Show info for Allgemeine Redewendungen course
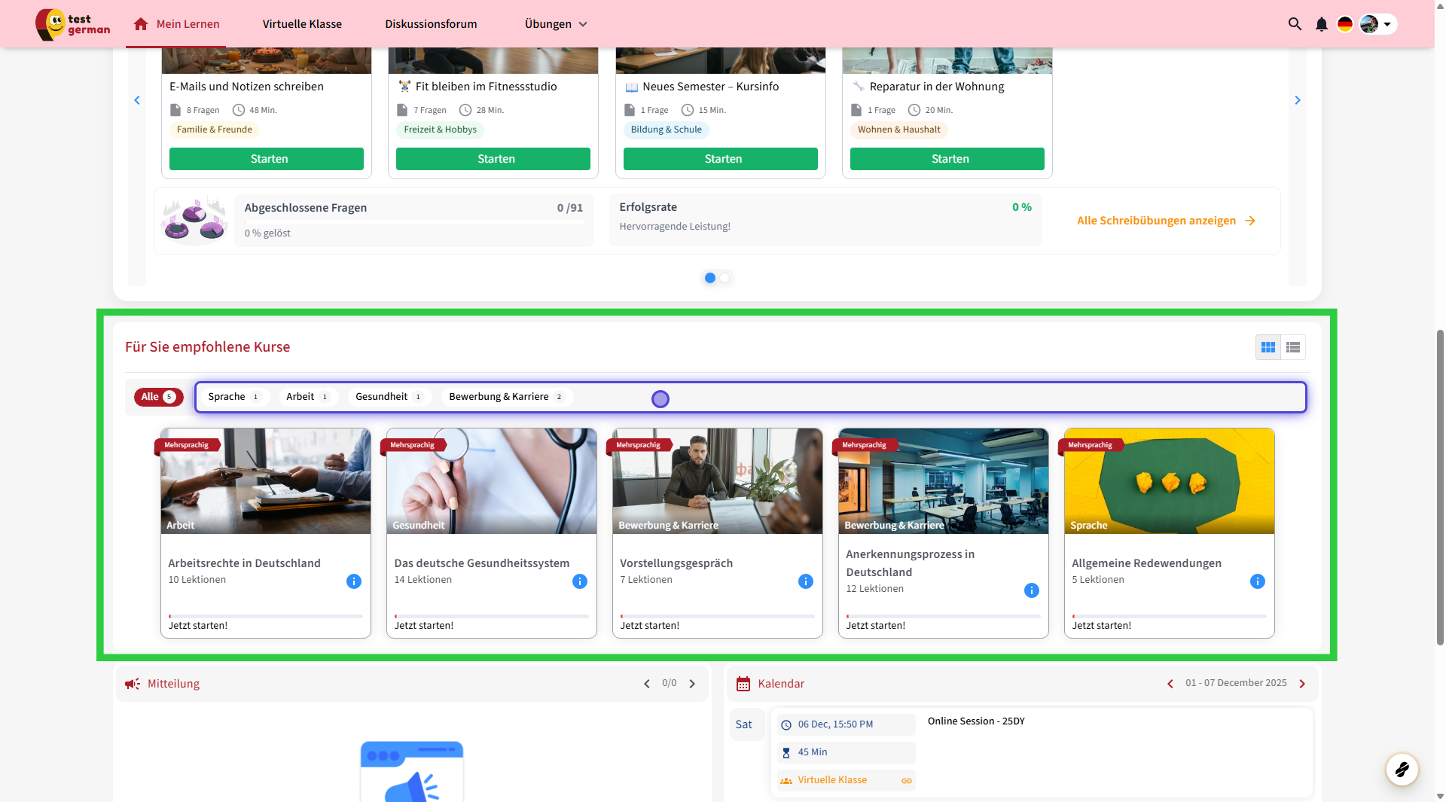Image resolution: width=1446 pixels, height=802 pixels. [x=1257, y=581]
